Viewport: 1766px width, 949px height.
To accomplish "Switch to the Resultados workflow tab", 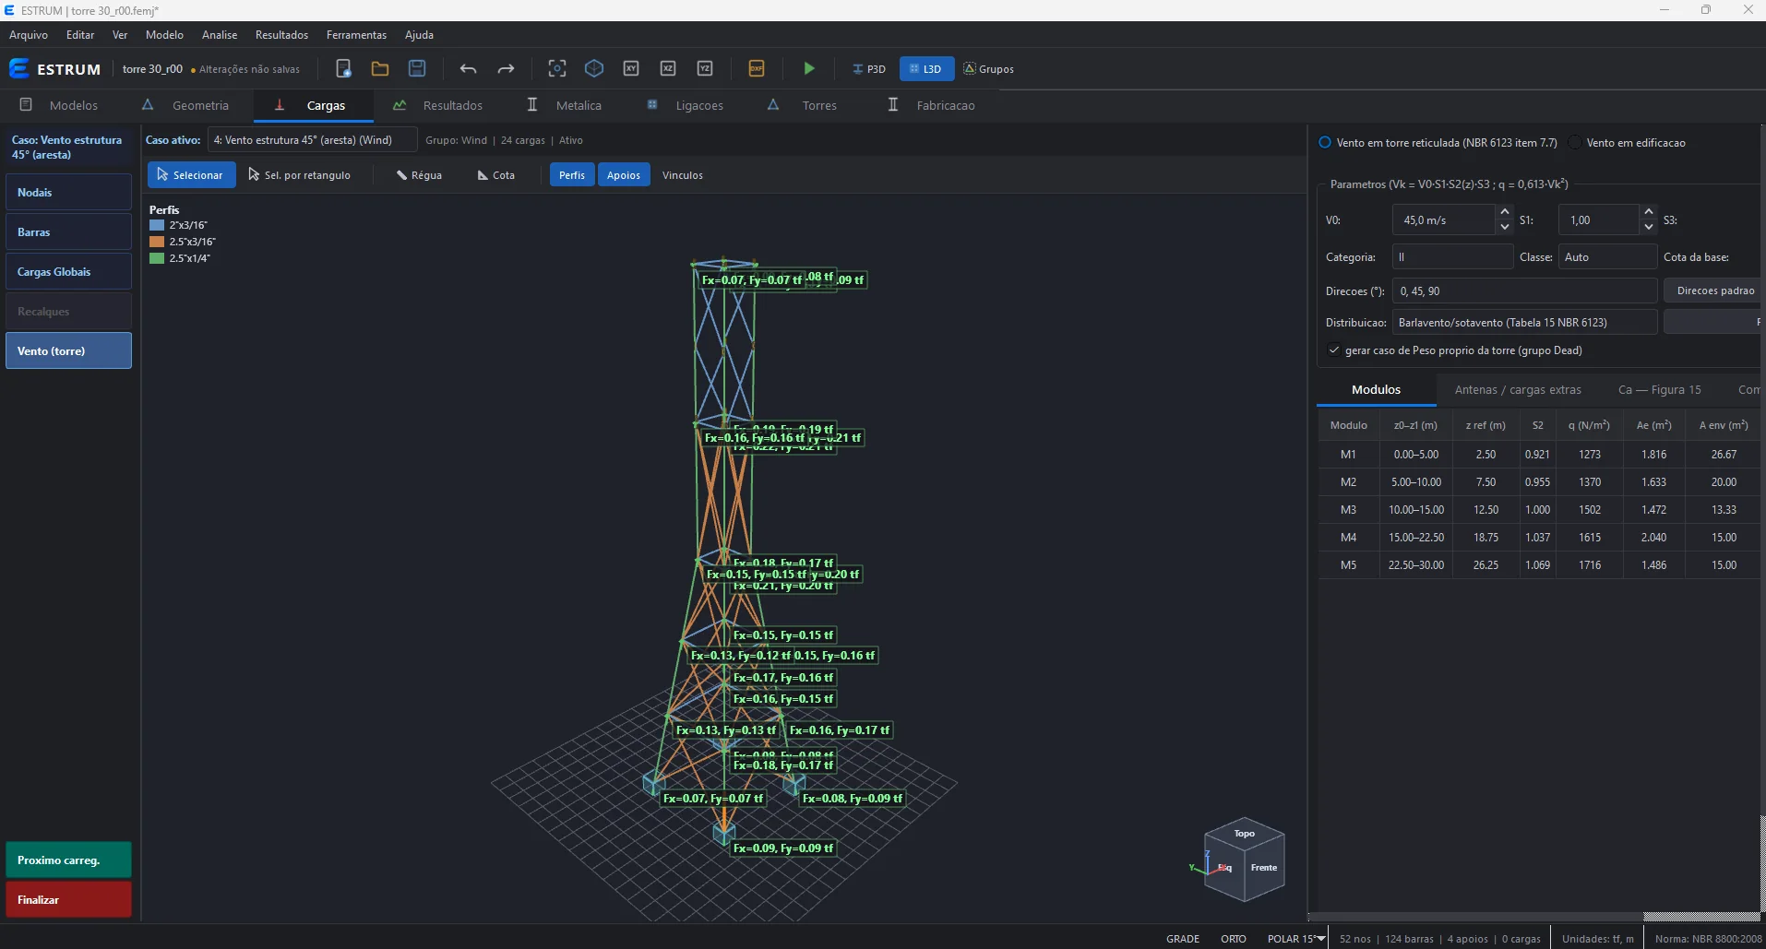I will coord(437,106).
